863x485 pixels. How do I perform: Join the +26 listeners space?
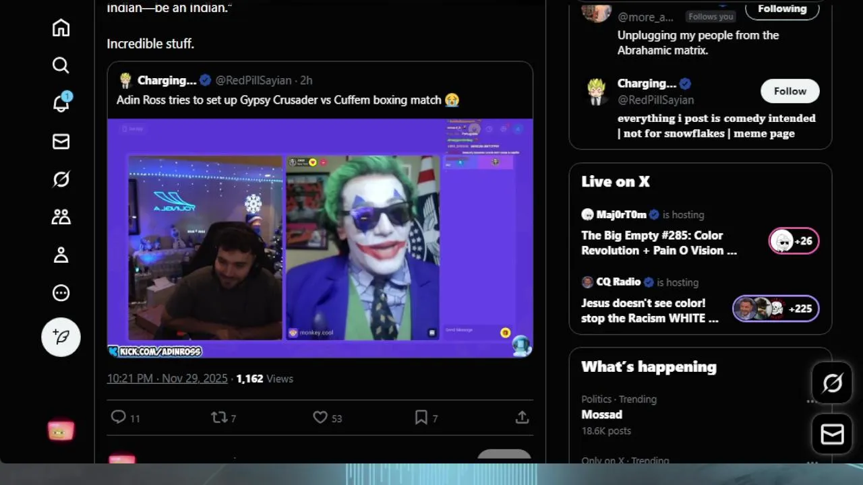[x=794, y=241]
